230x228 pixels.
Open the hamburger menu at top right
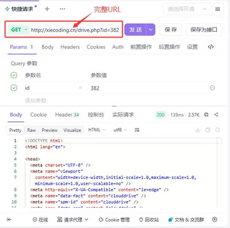217,9
